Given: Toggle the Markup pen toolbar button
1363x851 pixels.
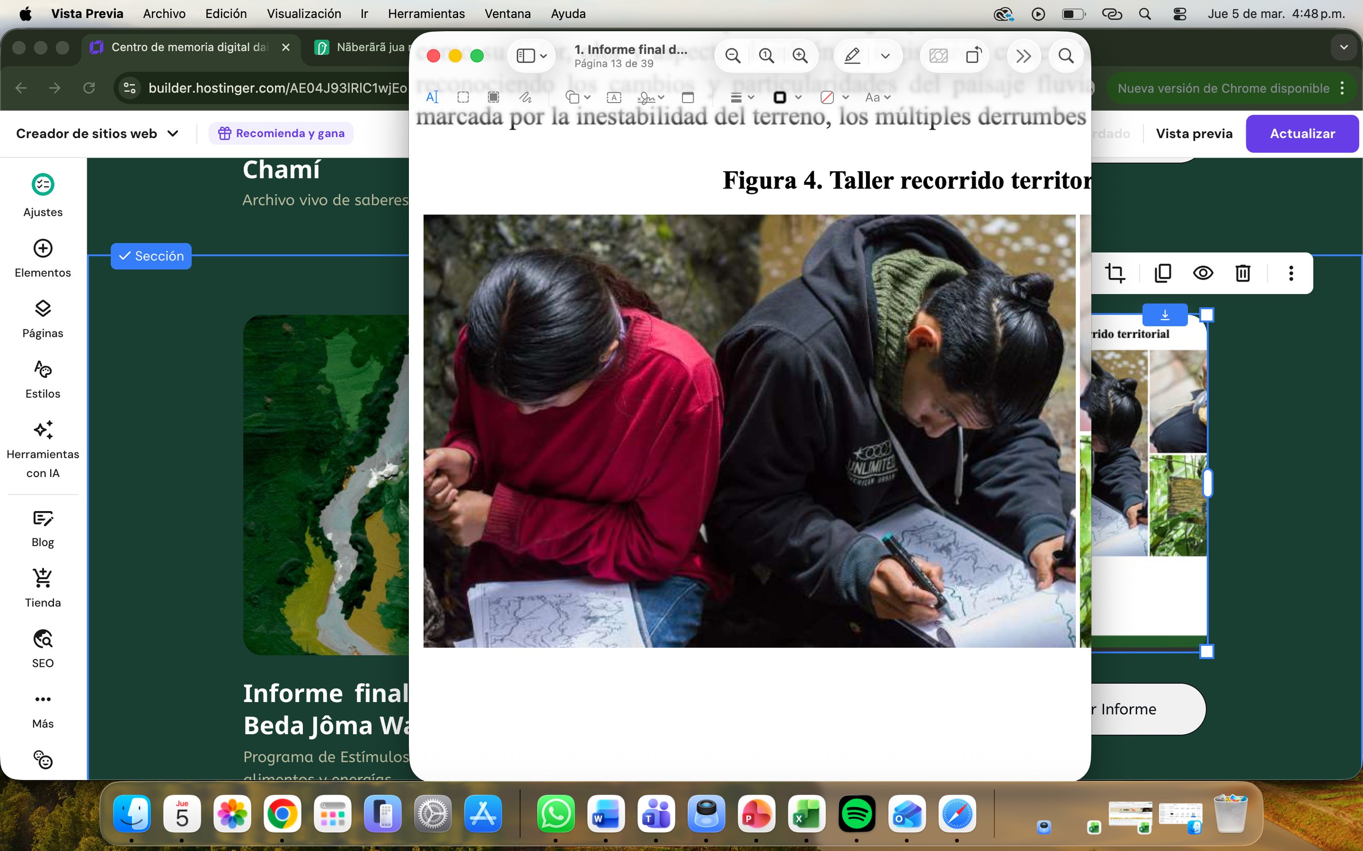Looking at the screenshot, I should 852,56.
